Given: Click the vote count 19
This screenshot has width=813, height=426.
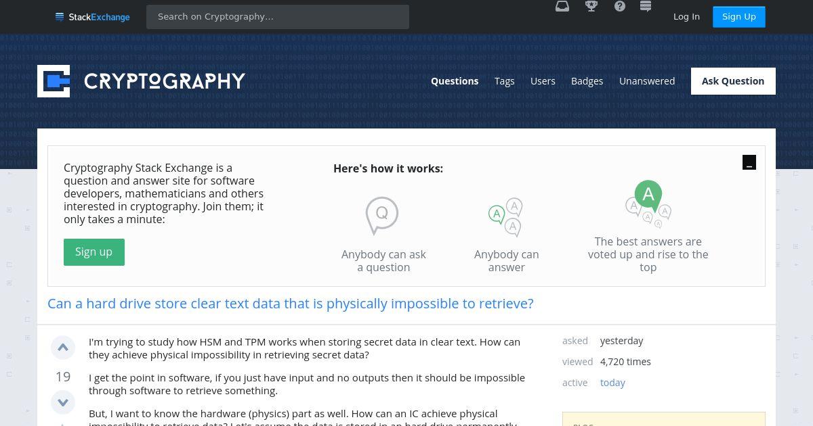Looking at the screenshot, I should (63, 377).
